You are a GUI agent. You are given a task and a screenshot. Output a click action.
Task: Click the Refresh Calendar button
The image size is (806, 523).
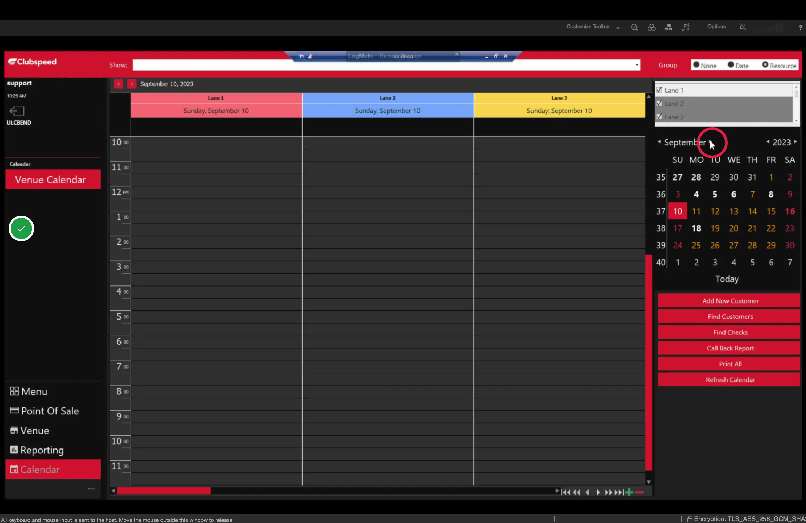(729, 379)
